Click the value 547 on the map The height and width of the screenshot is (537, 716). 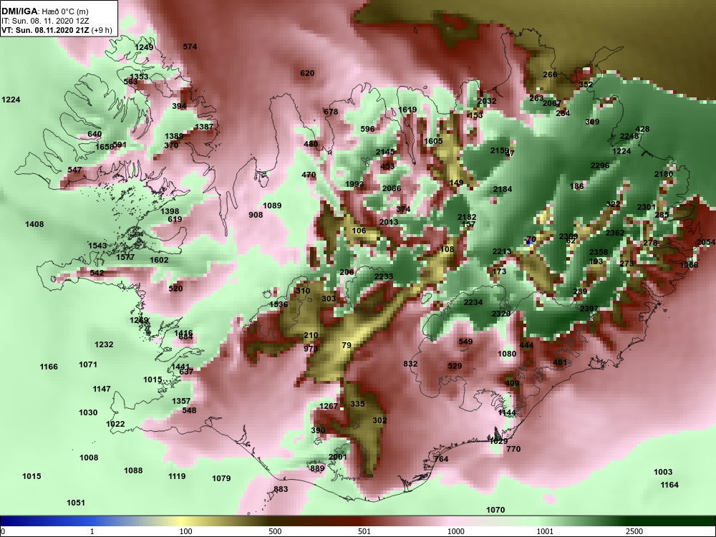point(74,170)
